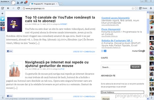Like the YouTube channels article on Facebook
This screenshot has width=154, height=100.
[10, 51]
